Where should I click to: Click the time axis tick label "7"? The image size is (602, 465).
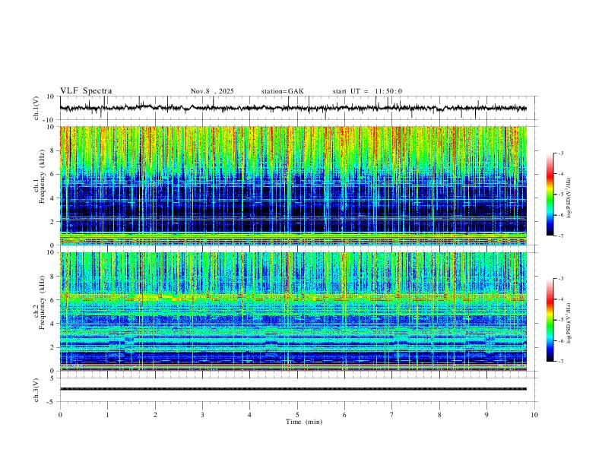(x=392, y=415)
